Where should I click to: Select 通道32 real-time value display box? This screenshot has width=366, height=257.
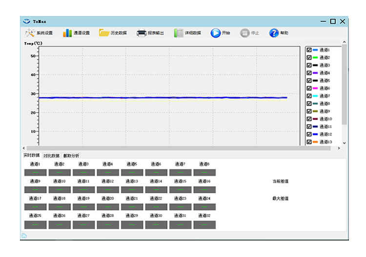point(204,225)
